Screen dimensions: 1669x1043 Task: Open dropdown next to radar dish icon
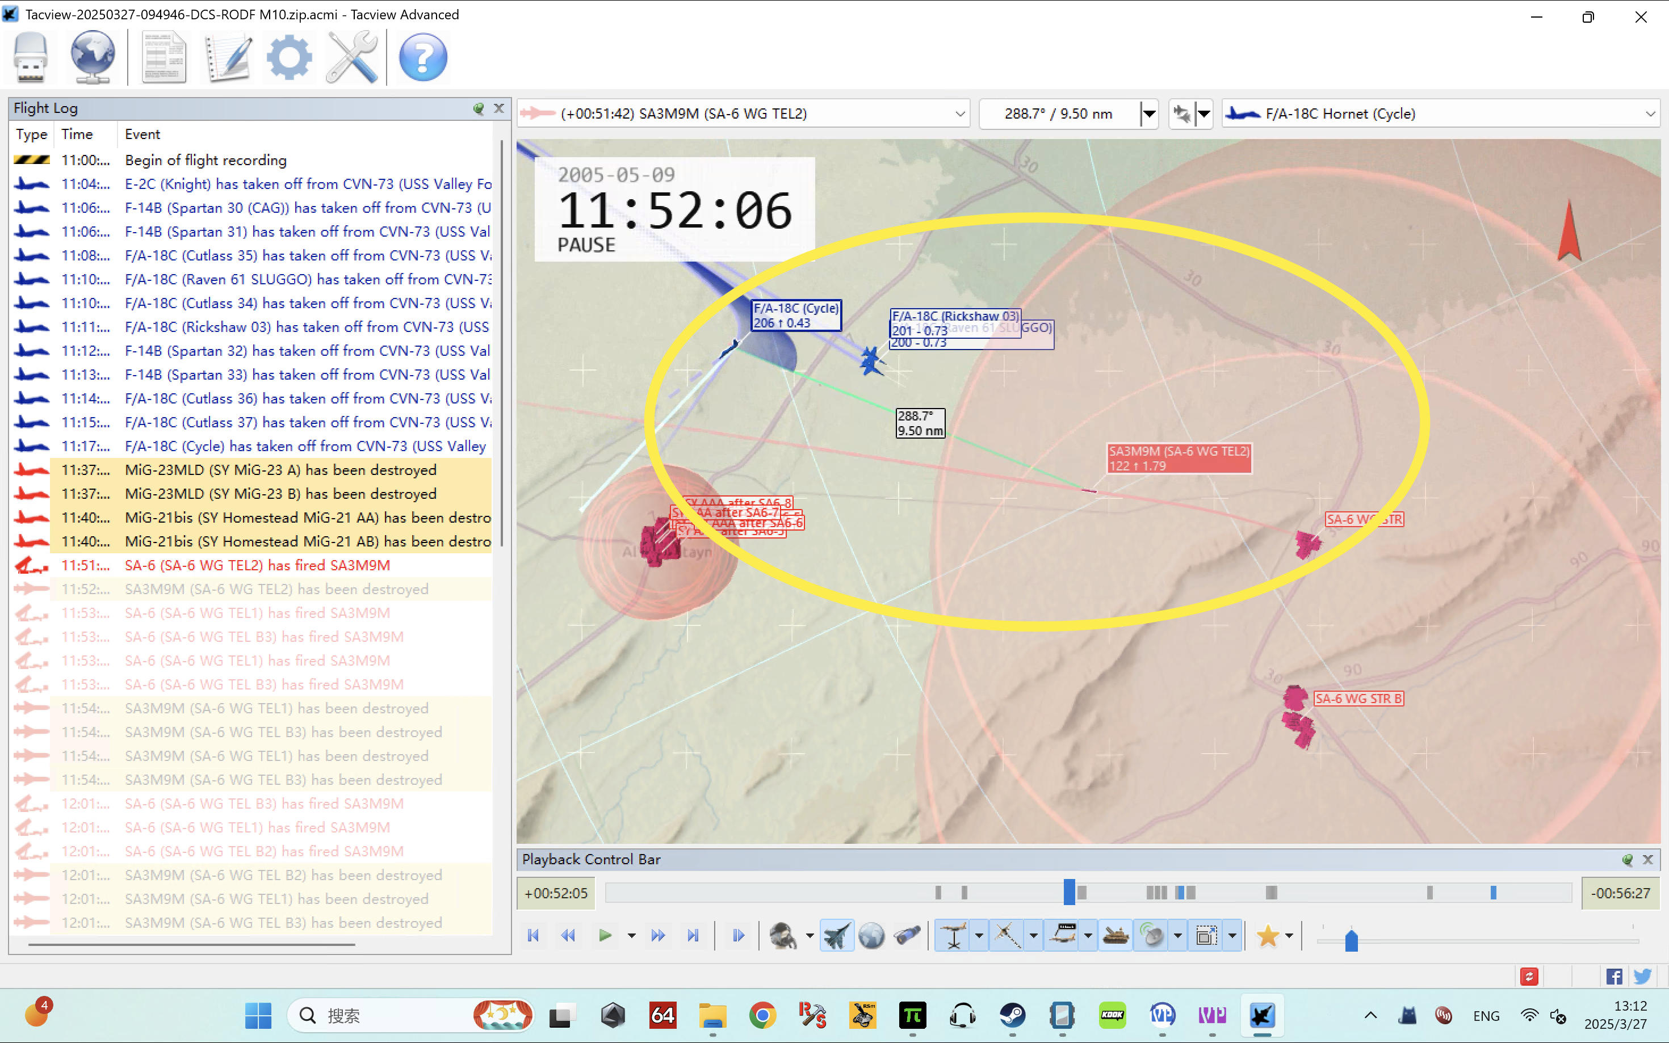pyautogui.click(x=1177, y=936)
